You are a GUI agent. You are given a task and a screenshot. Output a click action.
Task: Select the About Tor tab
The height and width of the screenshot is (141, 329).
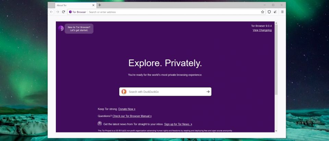pos(75,5)
